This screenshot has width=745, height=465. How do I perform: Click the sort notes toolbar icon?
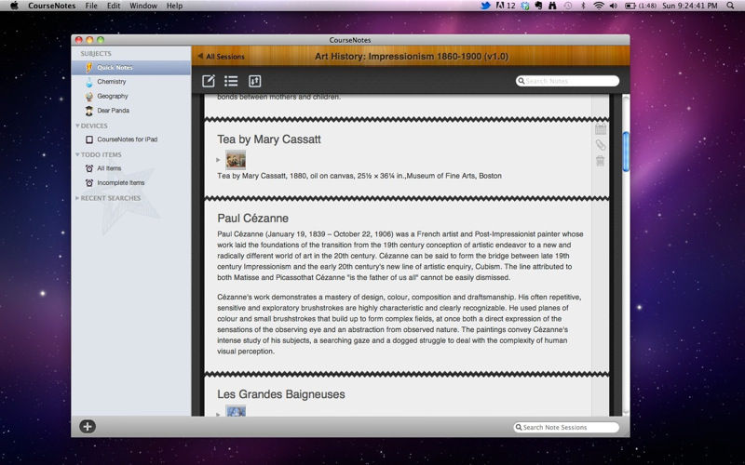[x=254, y=81]
